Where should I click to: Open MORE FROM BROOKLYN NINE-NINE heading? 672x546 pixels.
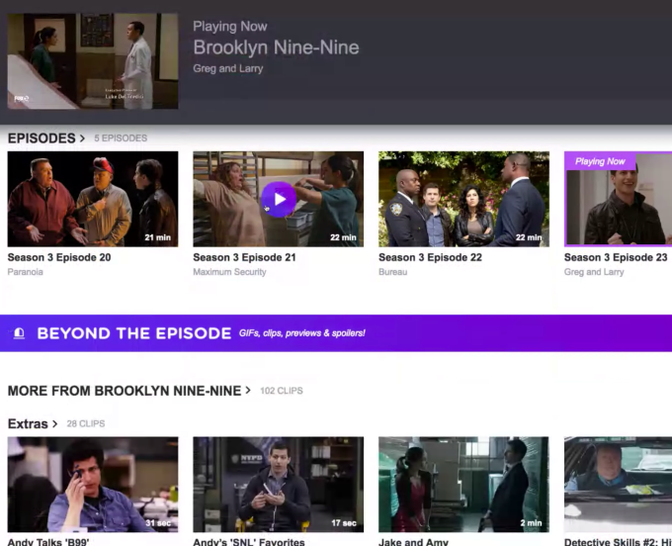point(125,391)
